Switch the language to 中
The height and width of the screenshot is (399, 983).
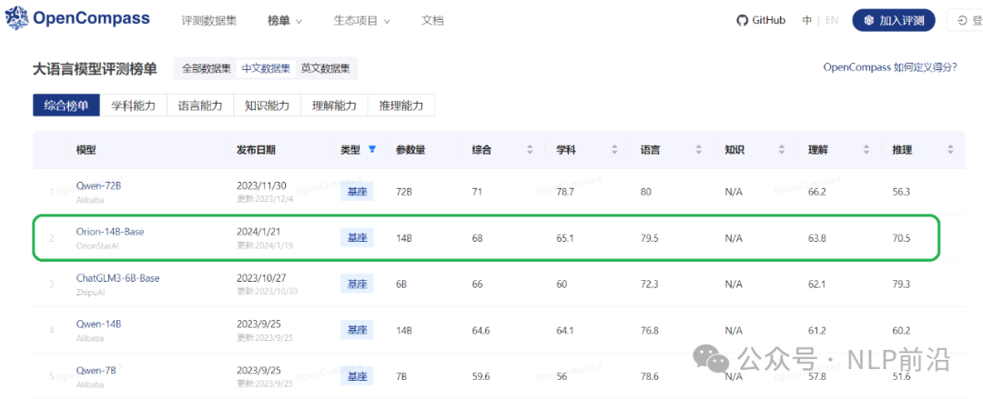(x=806, y=20)
